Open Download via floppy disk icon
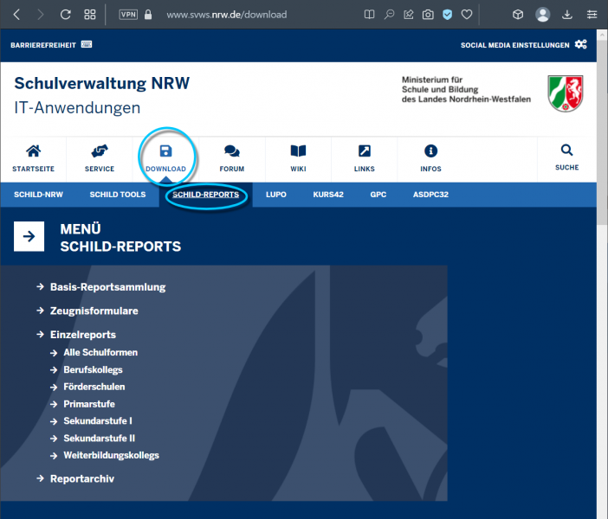 pyautogui.click(x=166, y=151)
